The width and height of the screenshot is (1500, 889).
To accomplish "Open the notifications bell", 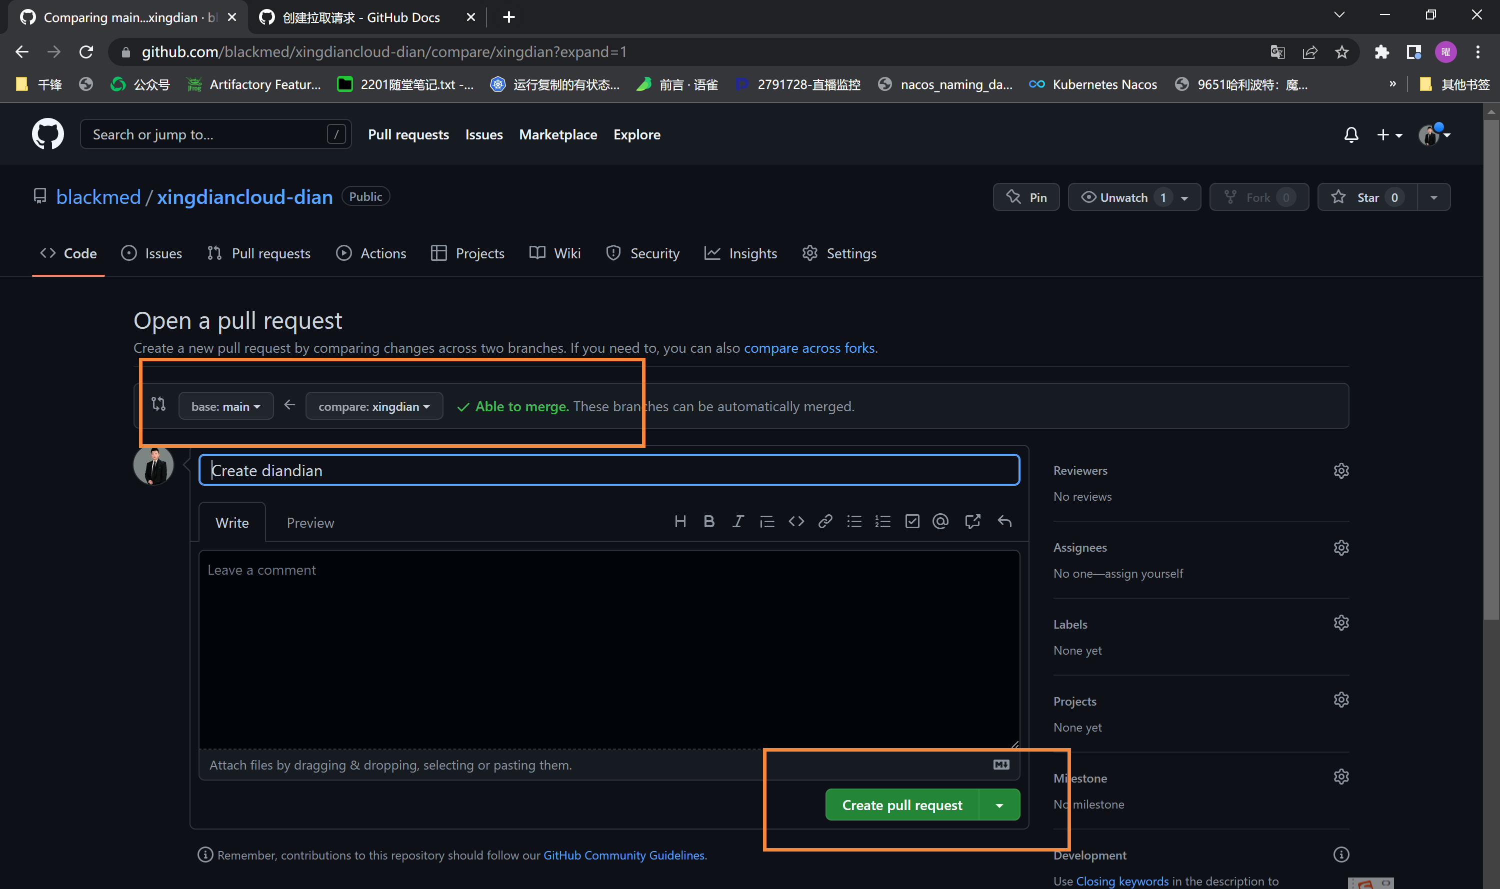I will [1351, 135].
